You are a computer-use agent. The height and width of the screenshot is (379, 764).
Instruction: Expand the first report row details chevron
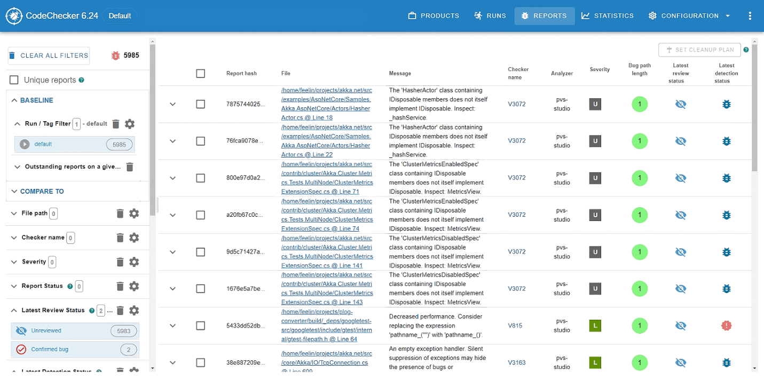click(172, 104)
